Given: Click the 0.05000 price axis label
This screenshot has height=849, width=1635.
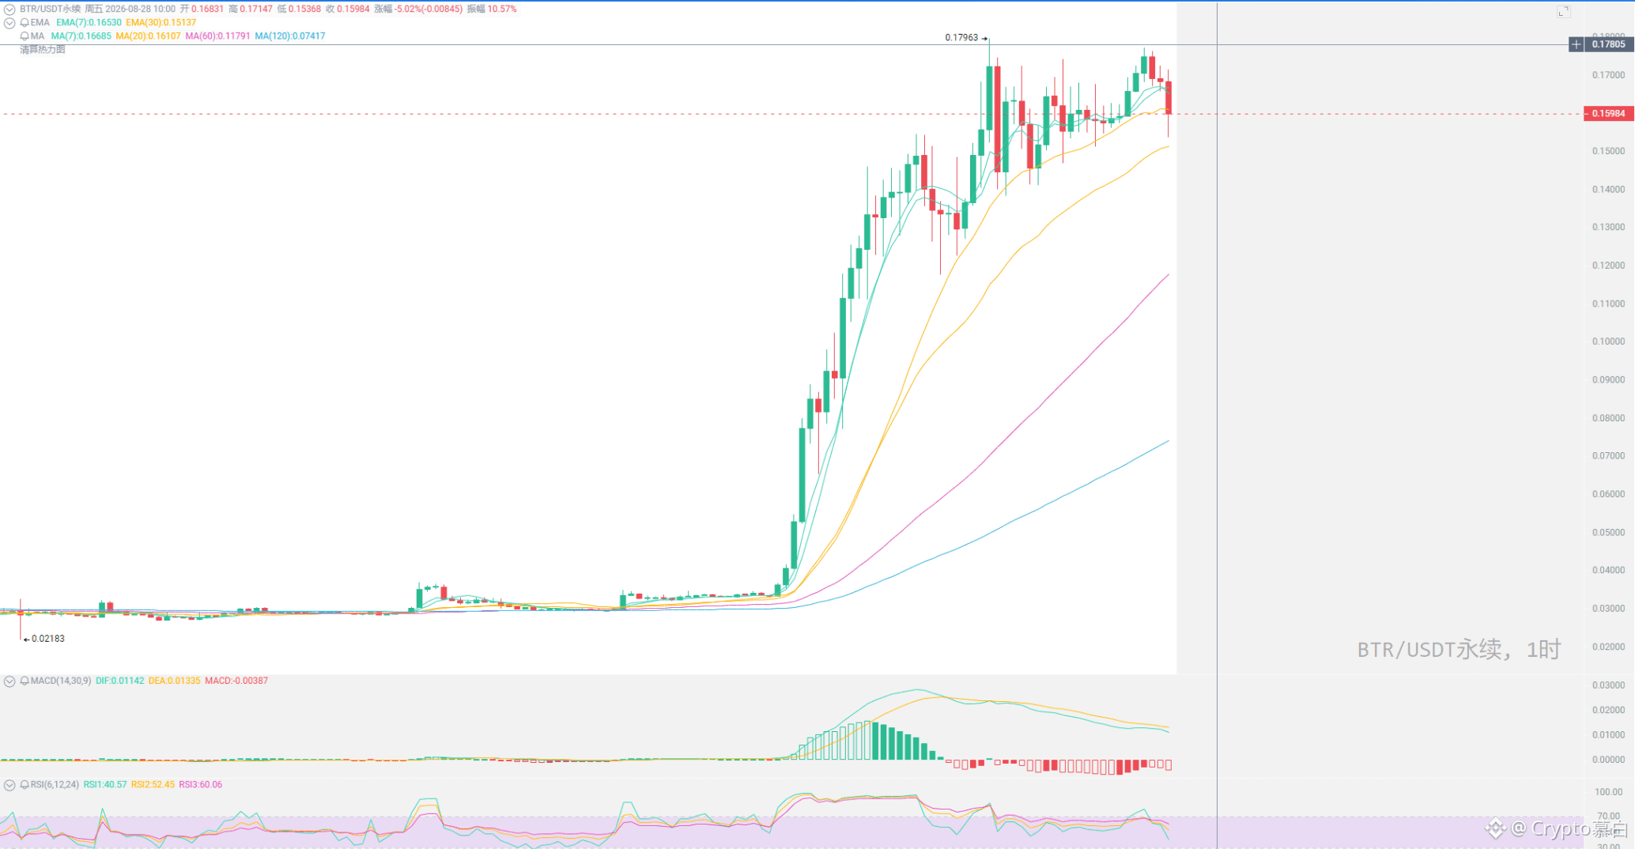Looking at the screenshot, I should 1608,532.
